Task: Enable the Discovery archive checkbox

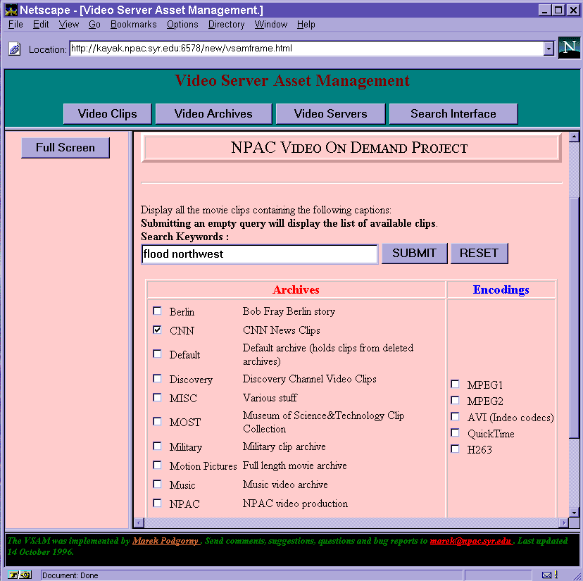Action: click(x=157, y=379)
